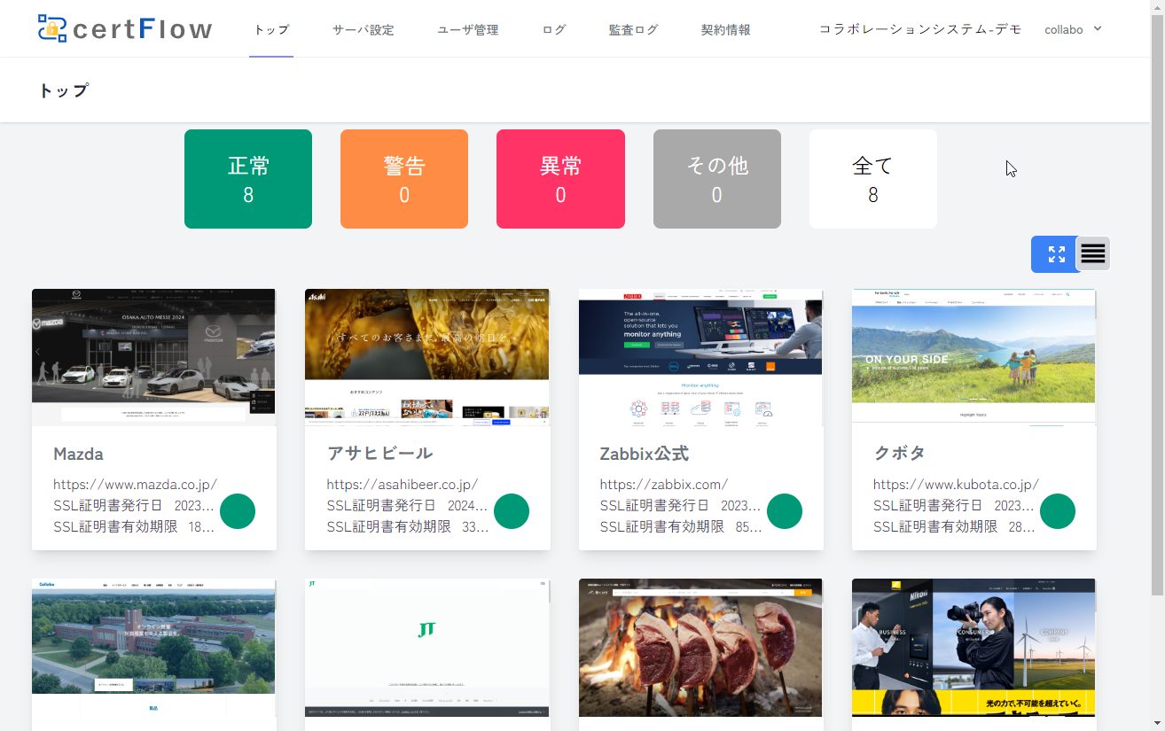This screenshot has height=731, width=1165.
Task: Open the アサヒビール site thumbnail
Action: [x=427, y=357]
